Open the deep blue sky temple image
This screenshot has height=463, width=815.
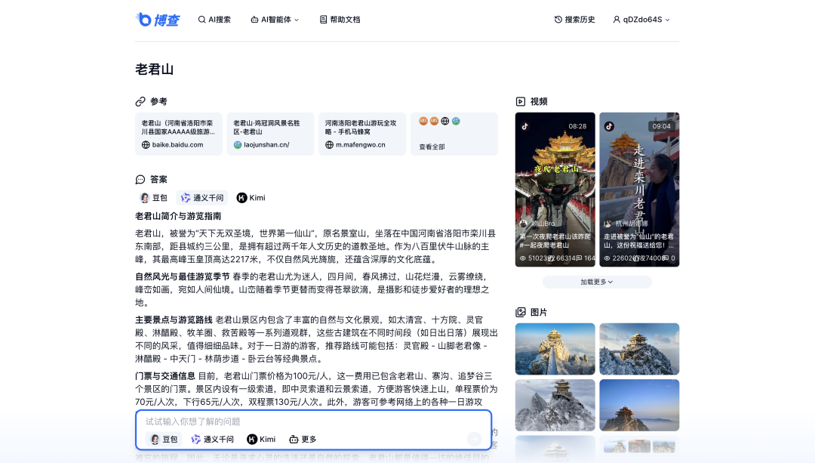coord(639,406)
